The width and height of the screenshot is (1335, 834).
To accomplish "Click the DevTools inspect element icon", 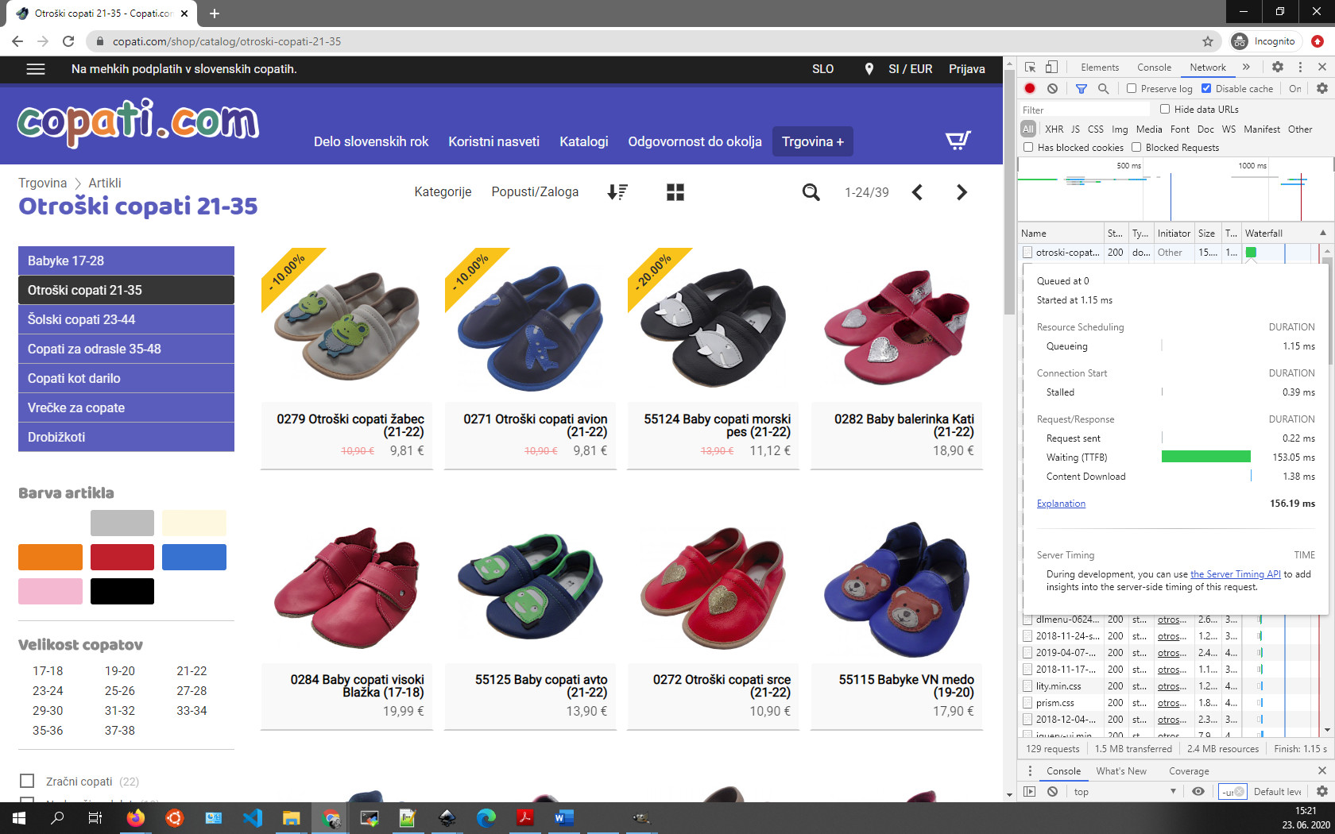I will 1031,68.
